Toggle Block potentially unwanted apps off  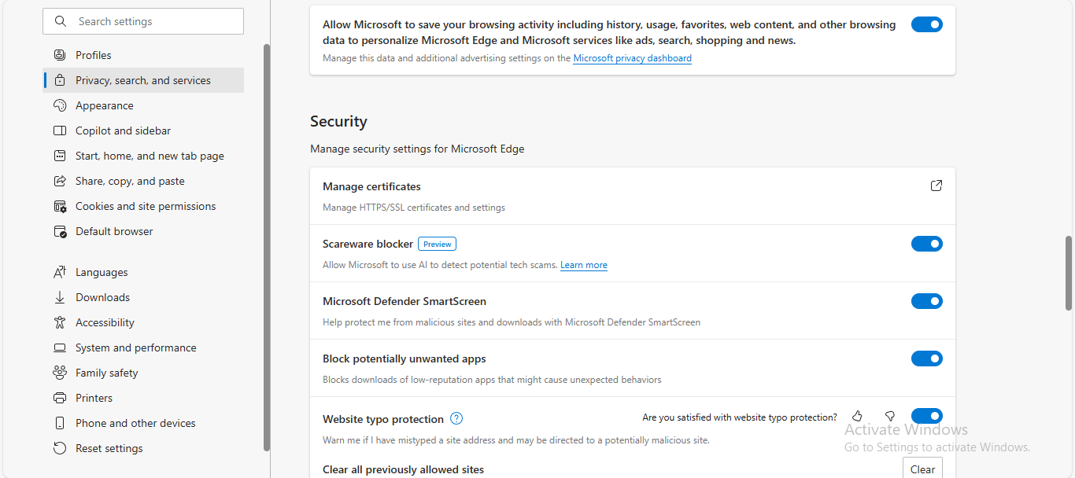coord(926,358)
